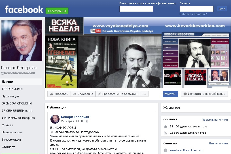Click the @kevorkkevorkianVN username
The image size is (231, 154).
coord(18,73)
